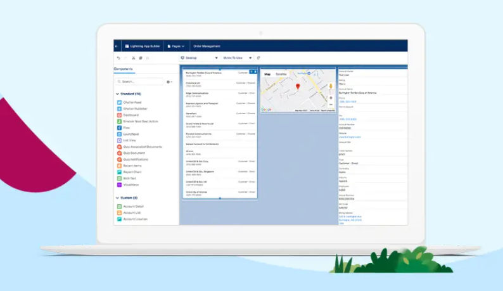
Task: Open the Desktop form factor dropdown
Action: click(199, 58)
